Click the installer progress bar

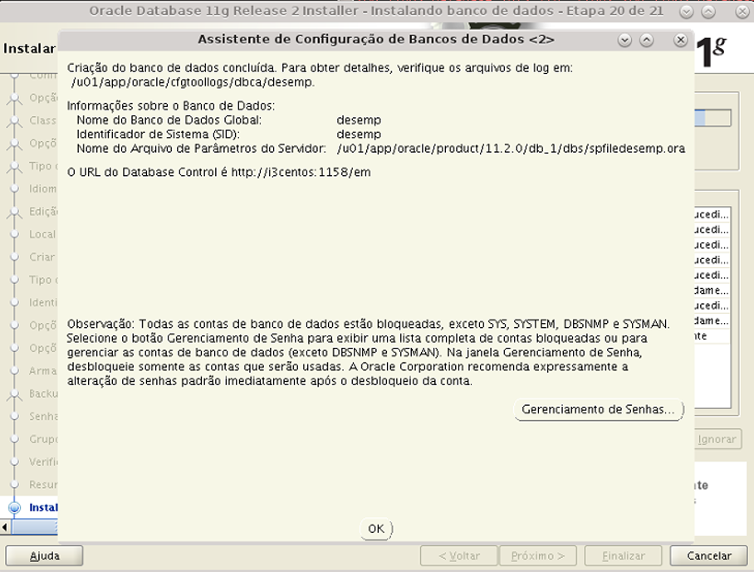[x=712, y=118]
